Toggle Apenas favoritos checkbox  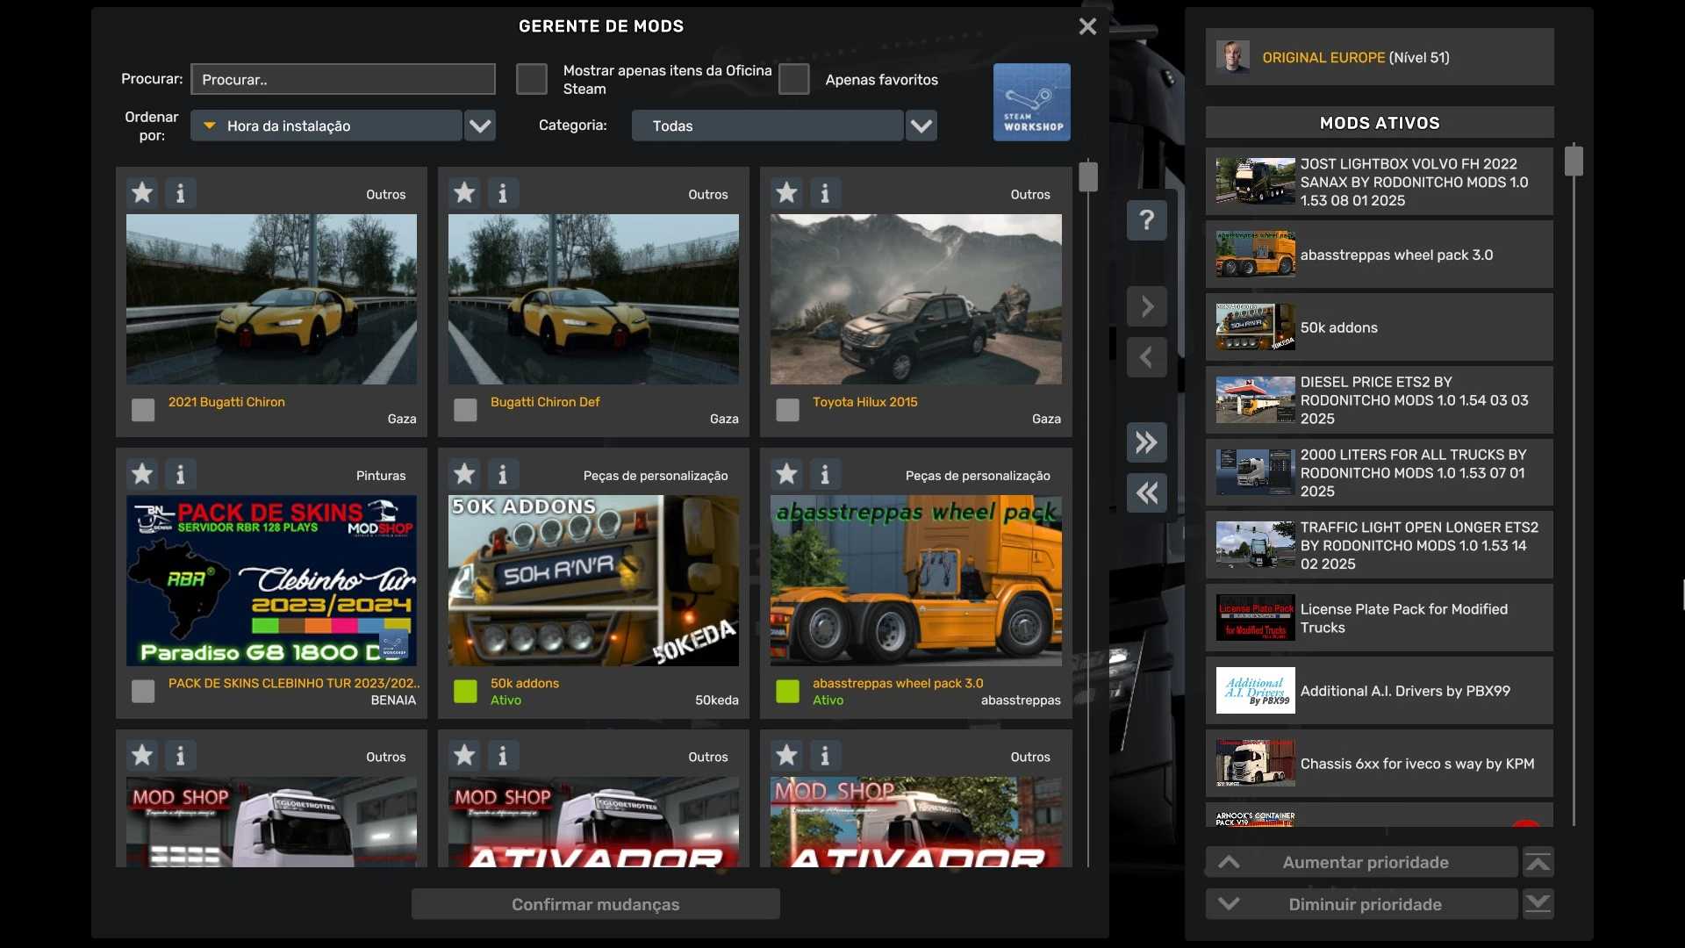click(793, 79)
